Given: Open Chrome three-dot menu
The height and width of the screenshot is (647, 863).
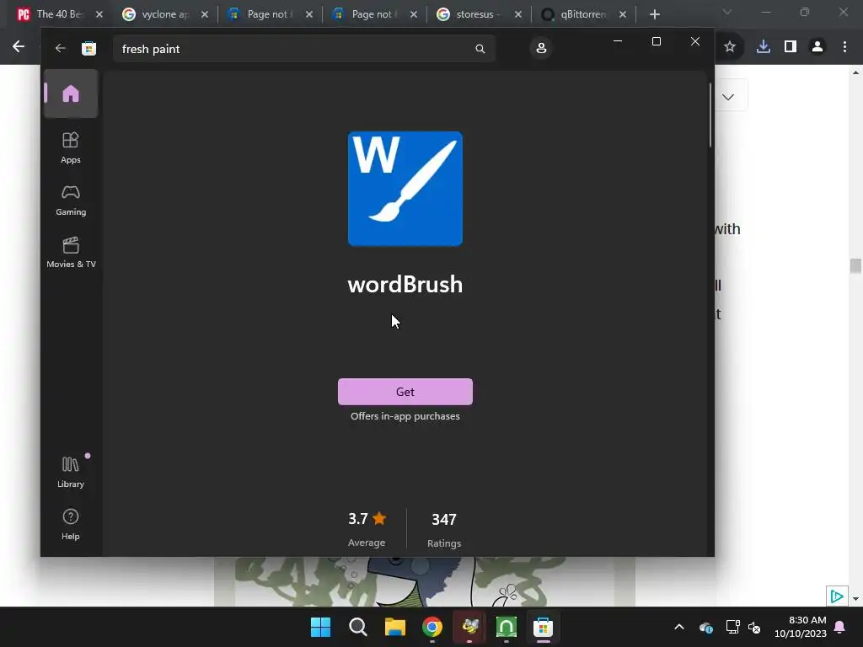Looking at the screenshot, I should coord(844,47).
